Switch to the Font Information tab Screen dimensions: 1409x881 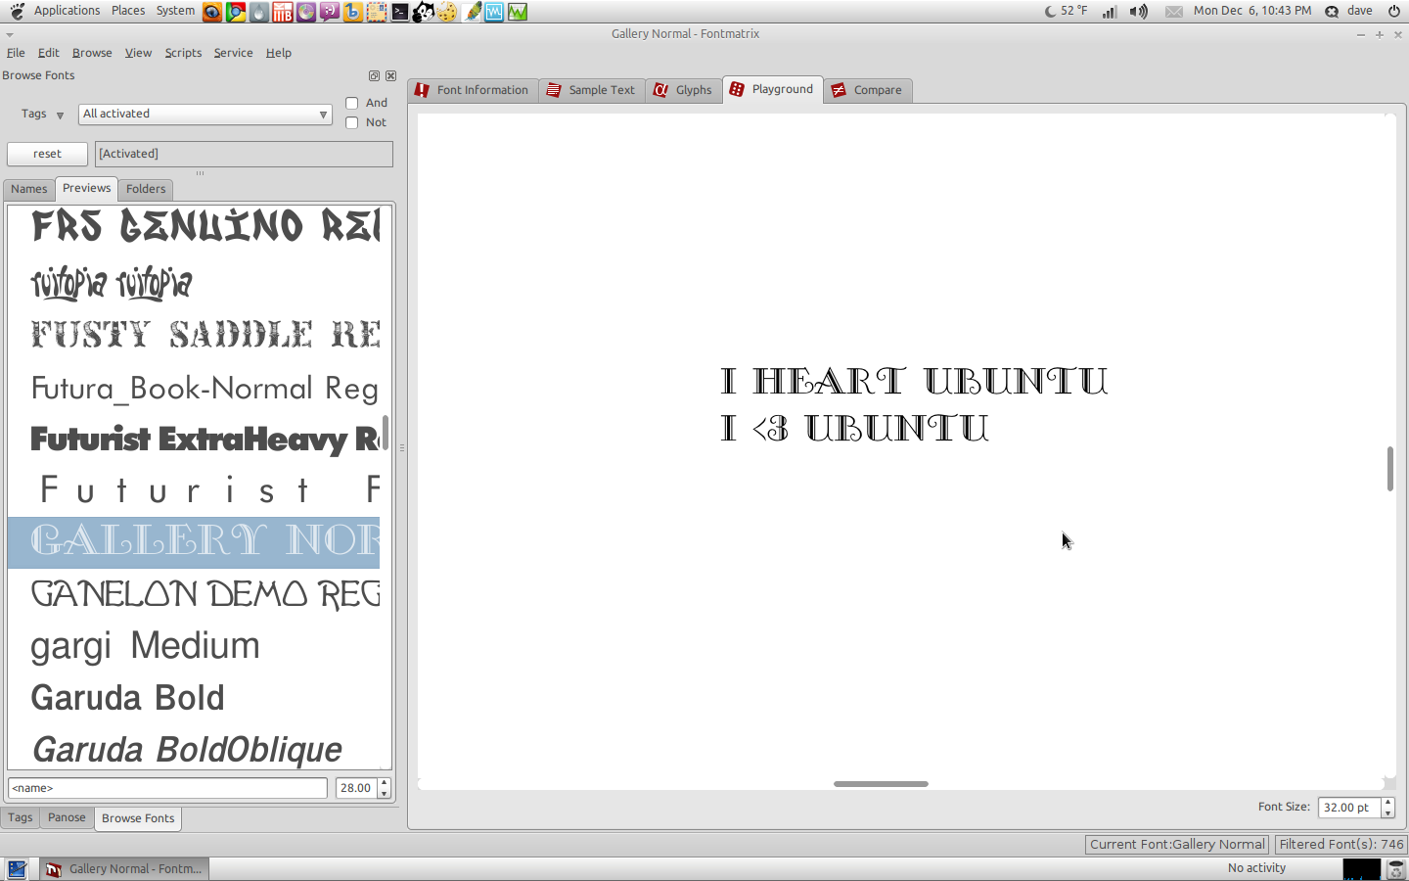click(472, 90)
